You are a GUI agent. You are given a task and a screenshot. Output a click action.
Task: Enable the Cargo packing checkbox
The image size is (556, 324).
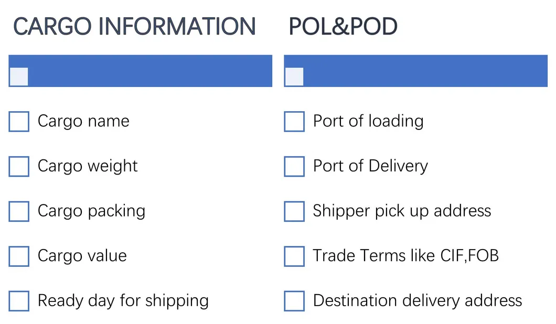(19, 211)
